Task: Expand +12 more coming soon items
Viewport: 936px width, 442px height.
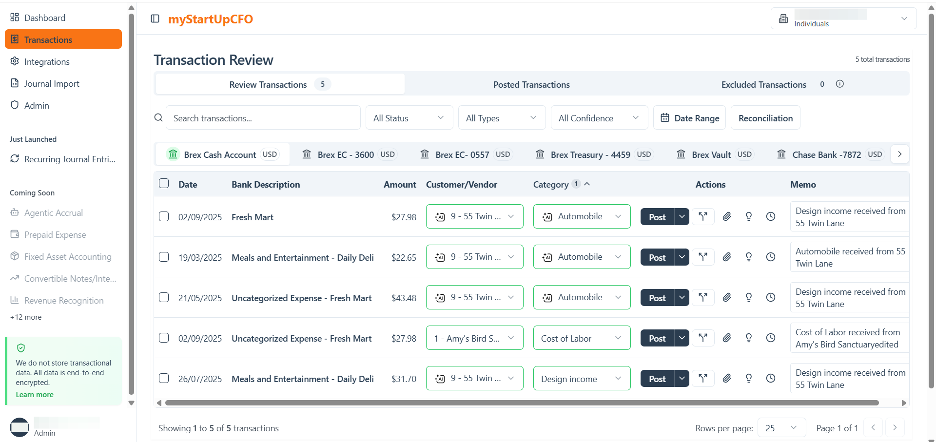Action: pos(26,317)
